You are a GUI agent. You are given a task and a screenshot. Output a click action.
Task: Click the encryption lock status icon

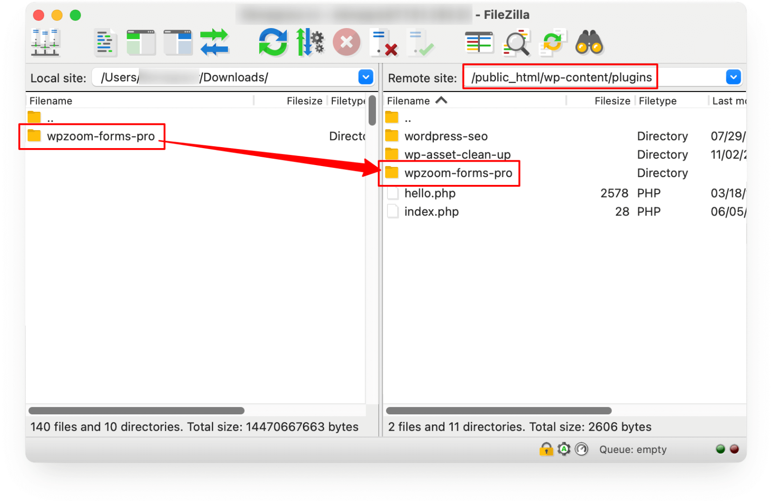(x=546, y=449)
